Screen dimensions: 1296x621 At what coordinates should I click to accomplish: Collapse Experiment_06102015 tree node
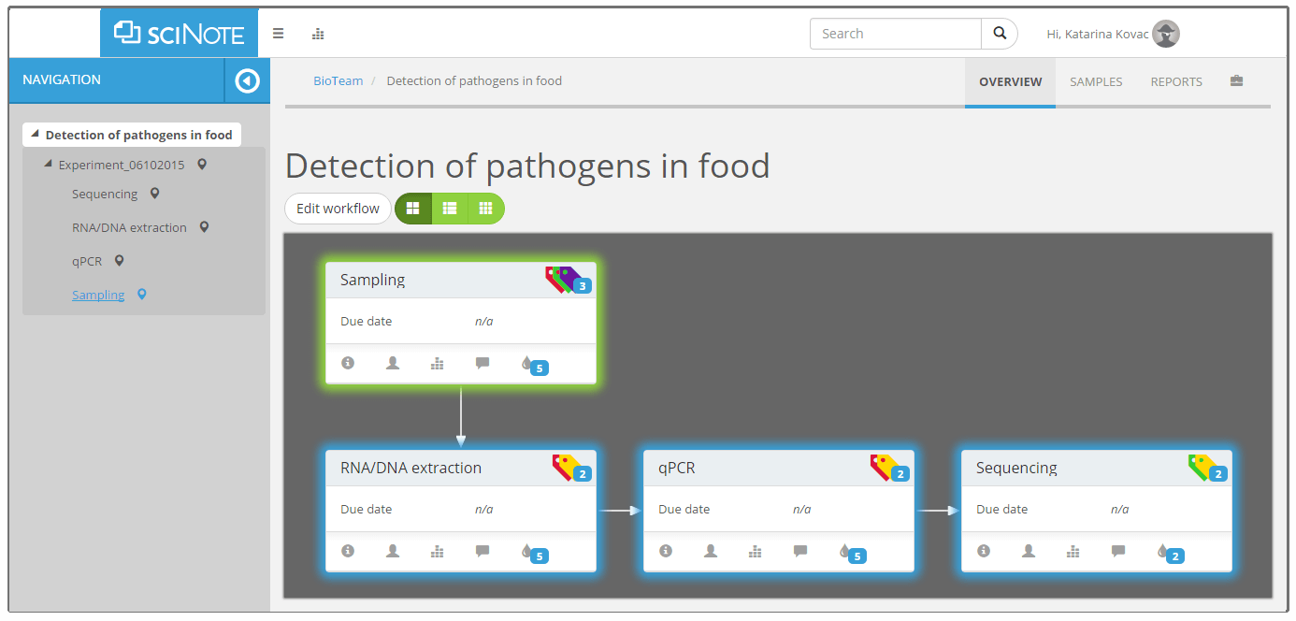(49, 165)
